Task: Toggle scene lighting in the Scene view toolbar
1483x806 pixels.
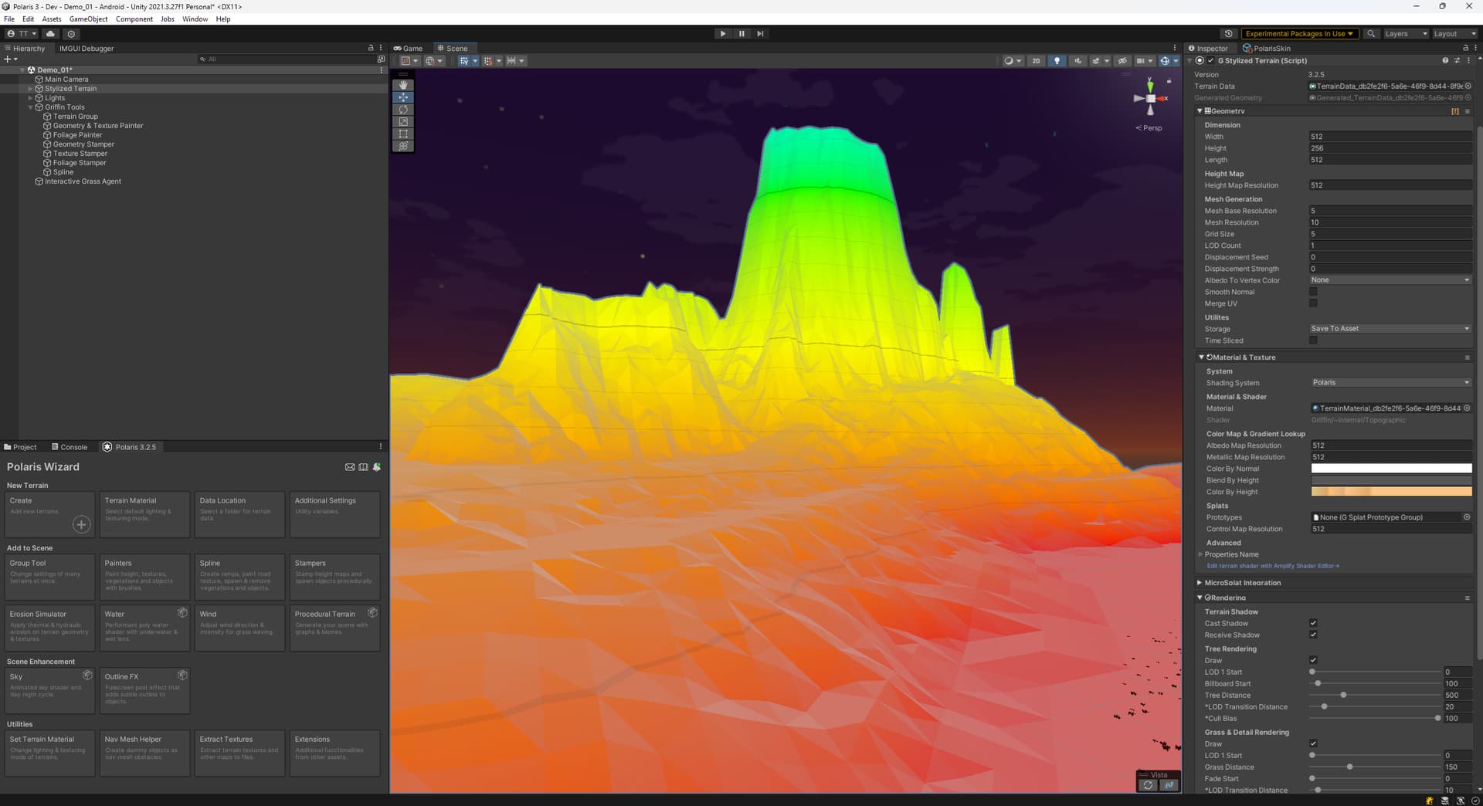Action: [x=1057, y=61]
